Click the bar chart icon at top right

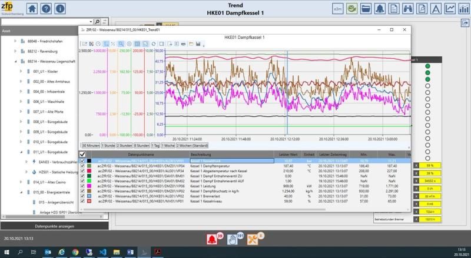(x=463, y=9)
